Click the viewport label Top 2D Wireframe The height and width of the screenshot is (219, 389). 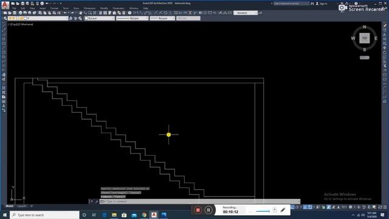pos(21,24)
